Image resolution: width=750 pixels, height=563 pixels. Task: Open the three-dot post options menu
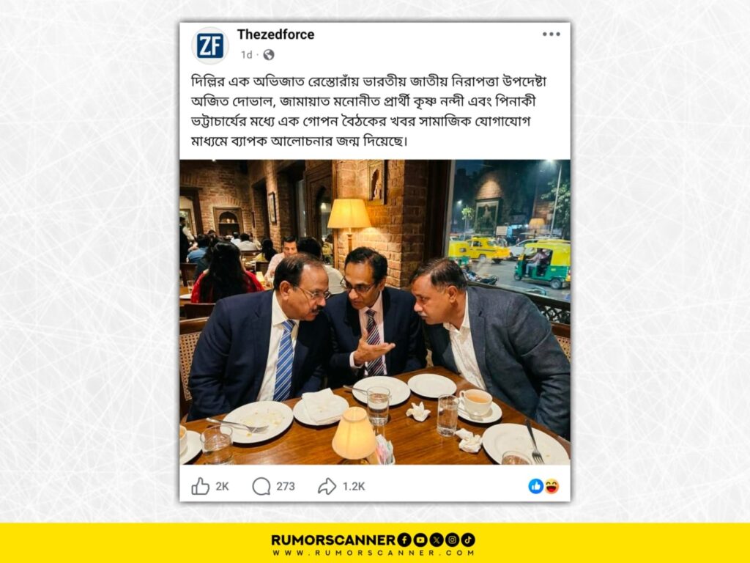click(551, 34)
